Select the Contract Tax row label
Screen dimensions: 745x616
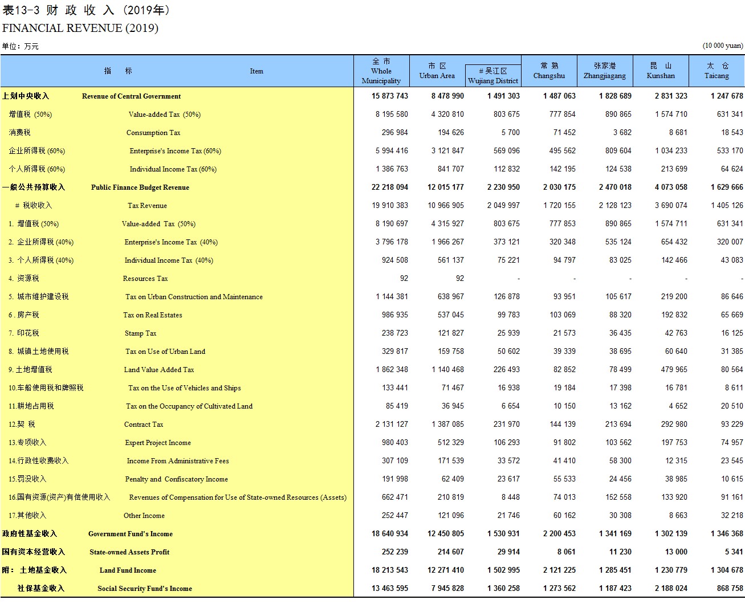tap(144, 425)
